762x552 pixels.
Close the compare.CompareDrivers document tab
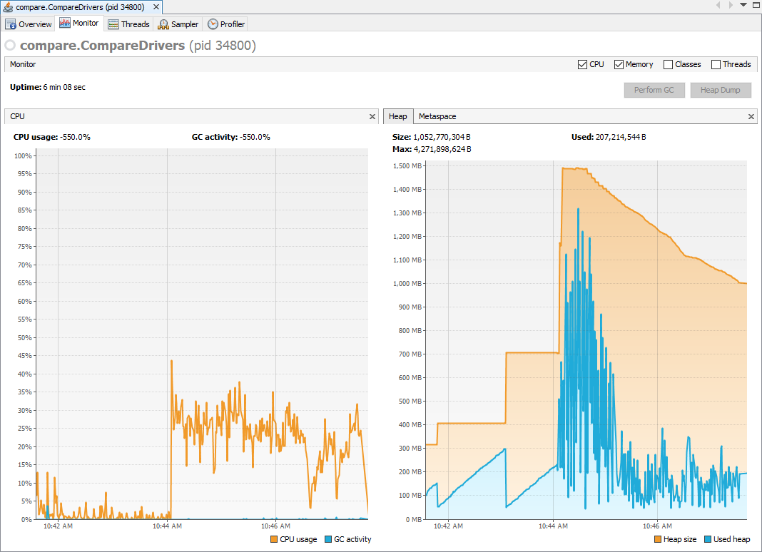155,6
